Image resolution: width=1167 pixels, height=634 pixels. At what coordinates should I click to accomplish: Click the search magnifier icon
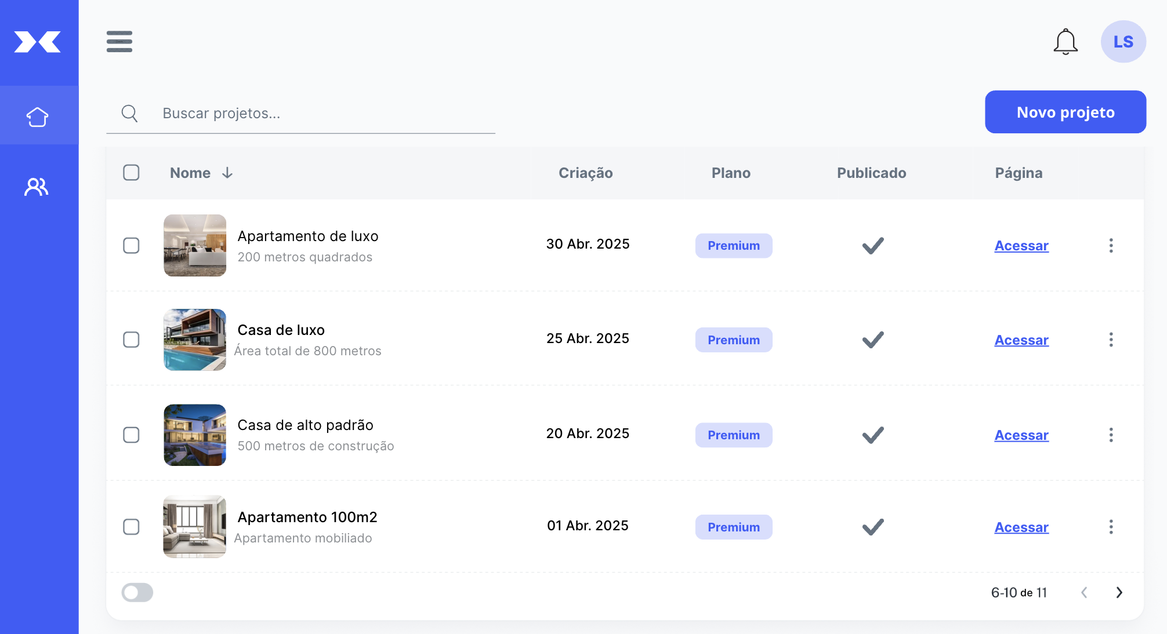[130, 114]
